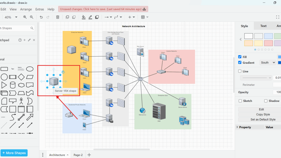
Task: Open the connection arrow style dropdown
Action: pos(109,17)
